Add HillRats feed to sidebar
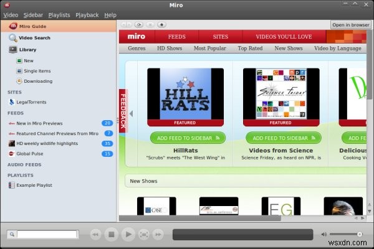The width and height of the screenshot is (374, 249). (x=188, y=138)
